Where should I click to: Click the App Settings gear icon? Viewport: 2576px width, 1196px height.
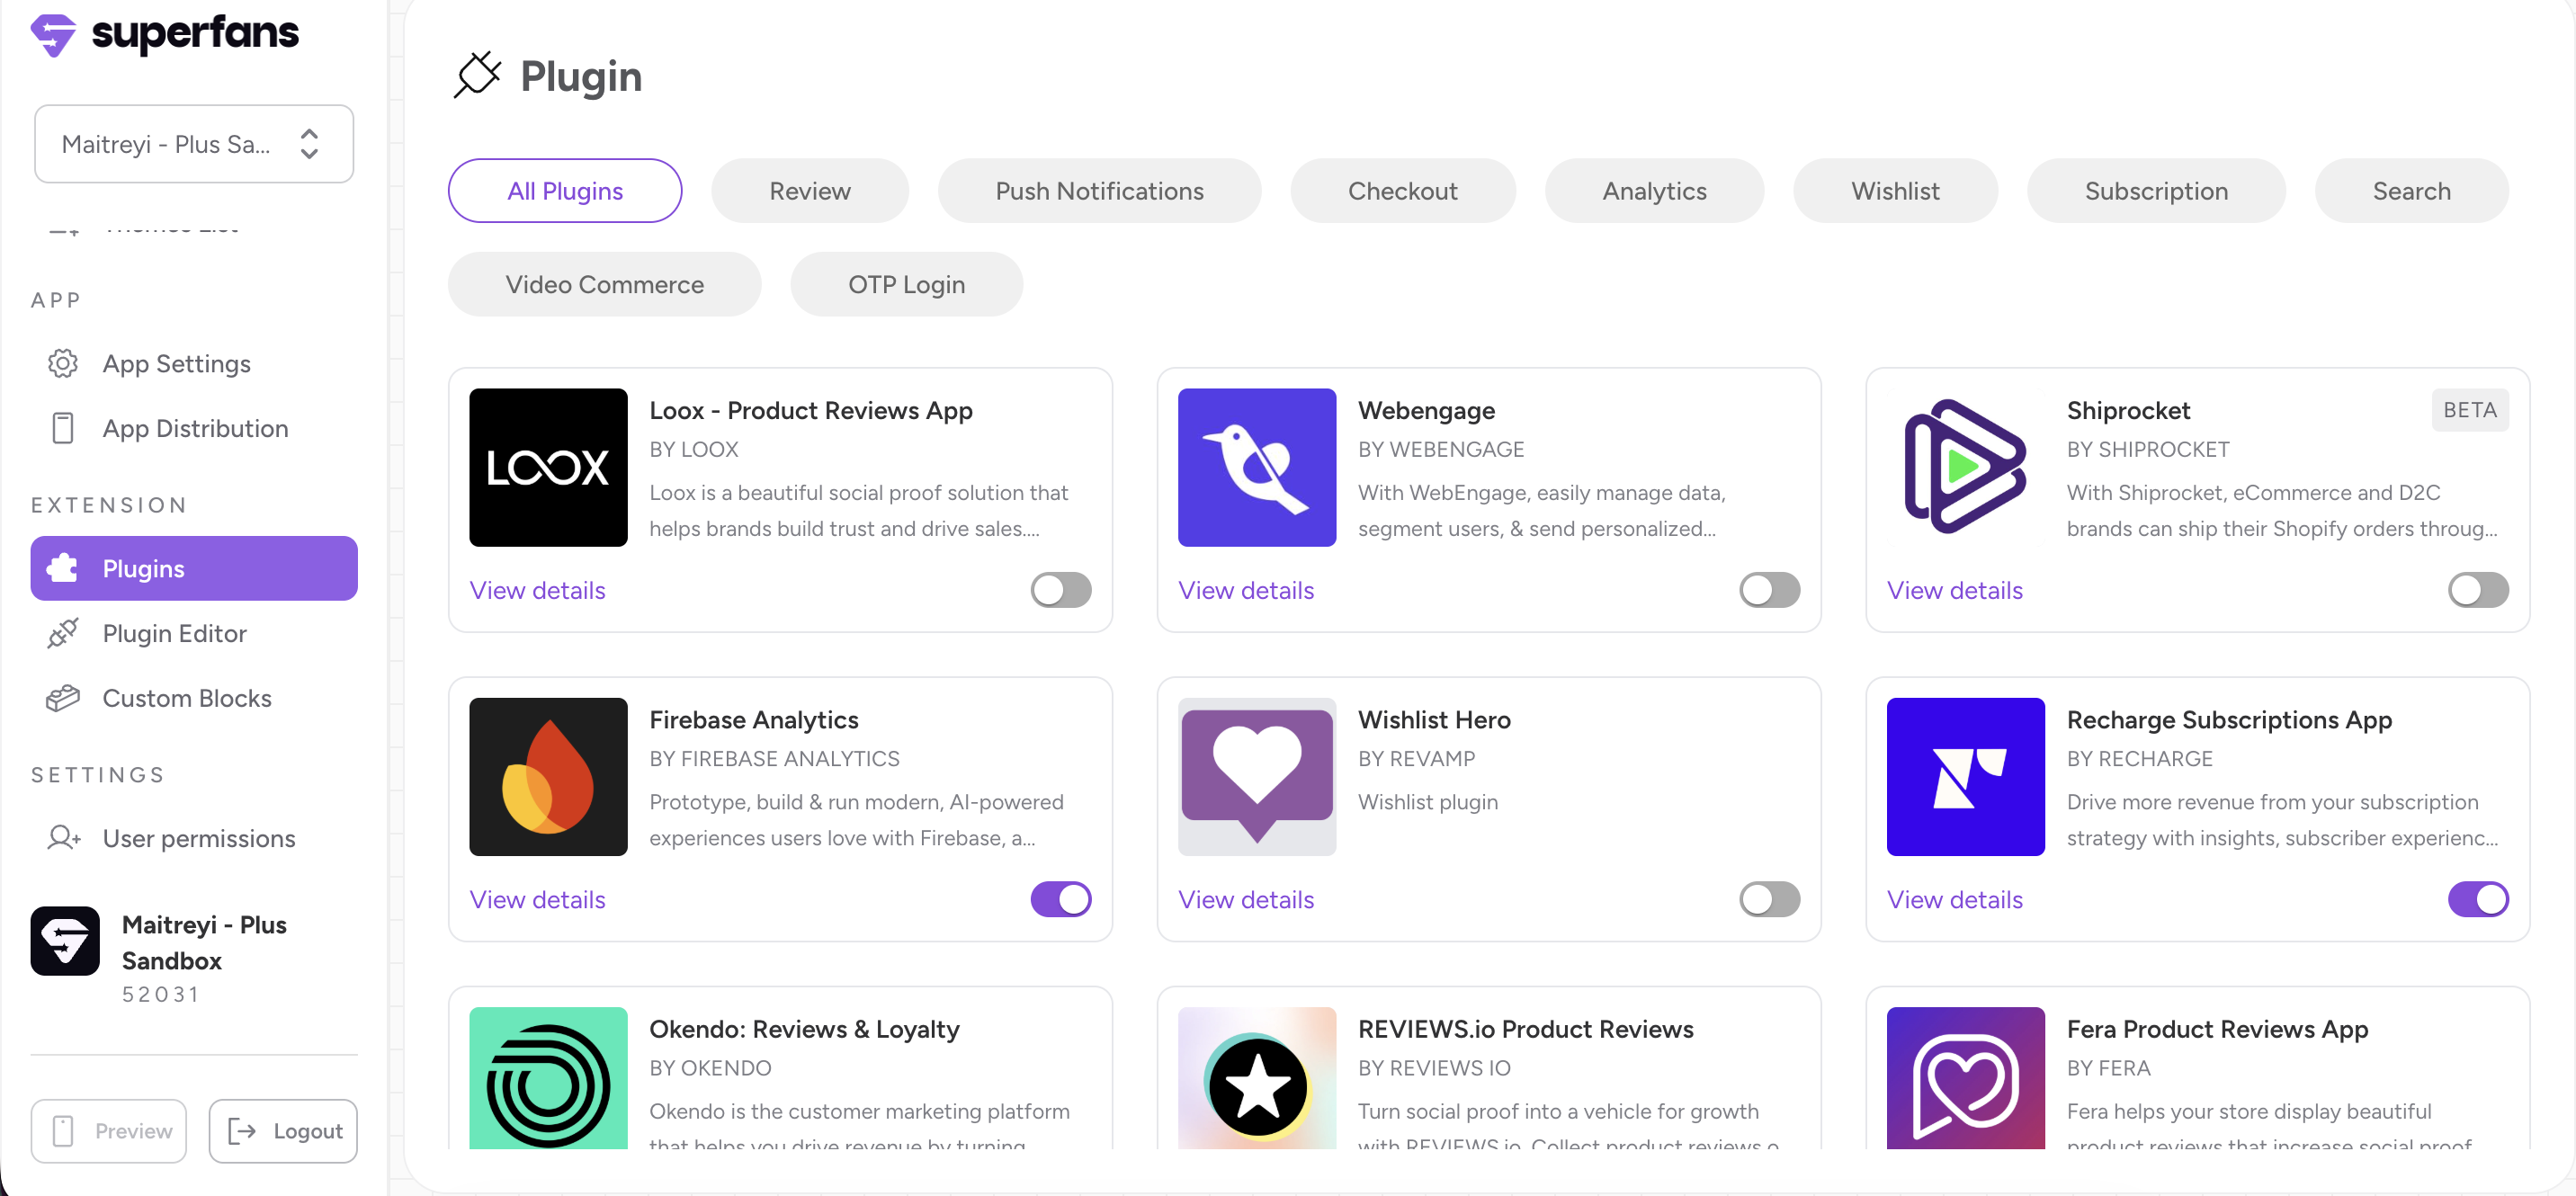[63, 363]
